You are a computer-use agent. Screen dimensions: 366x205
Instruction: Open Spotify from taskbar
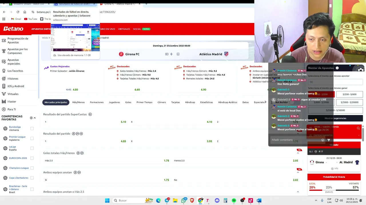tap(234, 200)
